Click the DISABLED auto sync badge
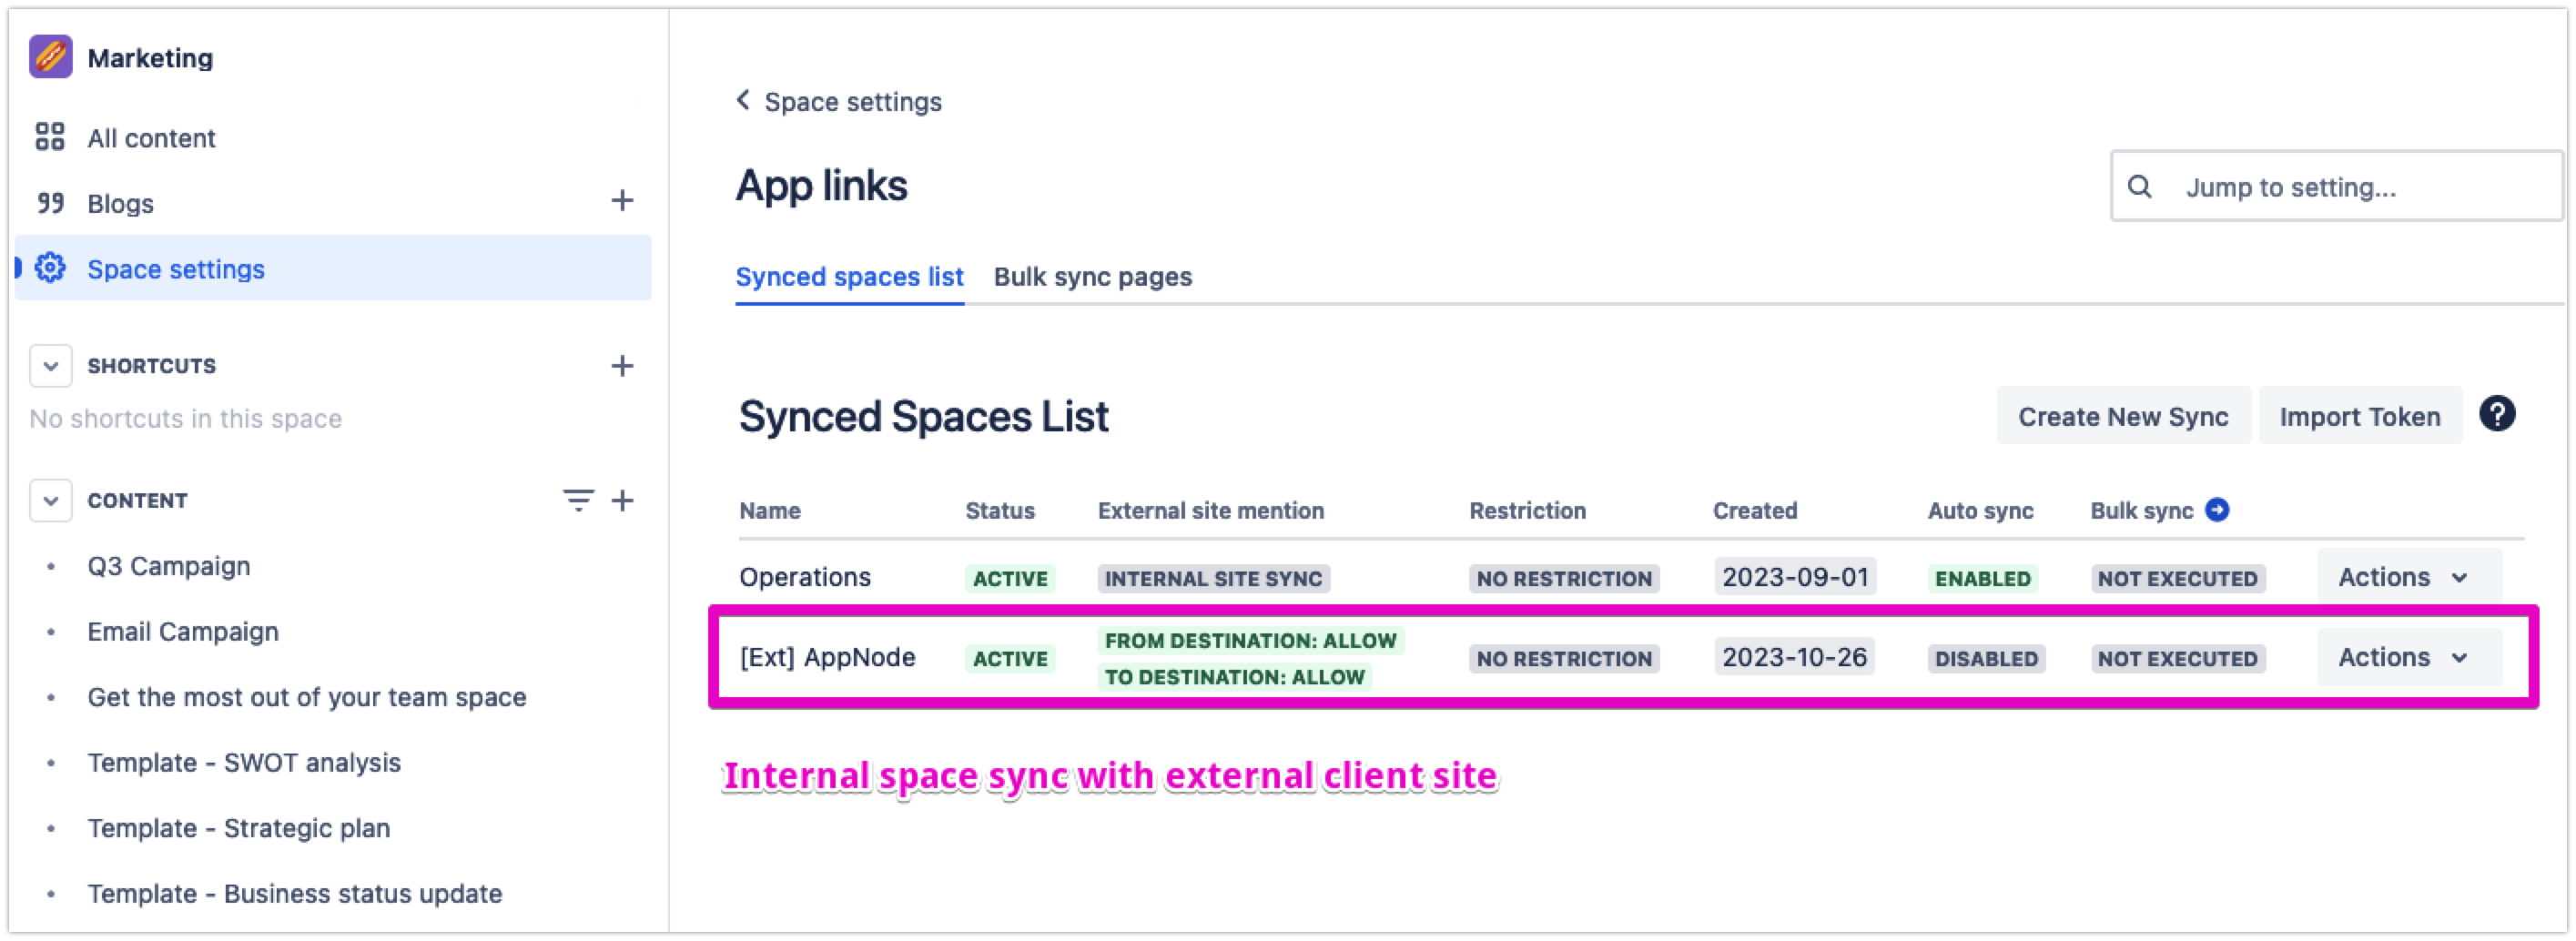This screenshot has height=941, width=2576. pos(1986,658)
